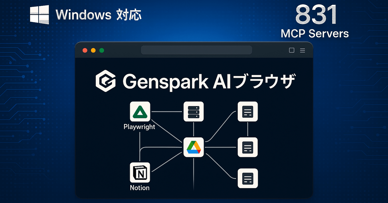Click the browser address bar
The width and height of the screenshot is (388, 203).
point(196,50)
